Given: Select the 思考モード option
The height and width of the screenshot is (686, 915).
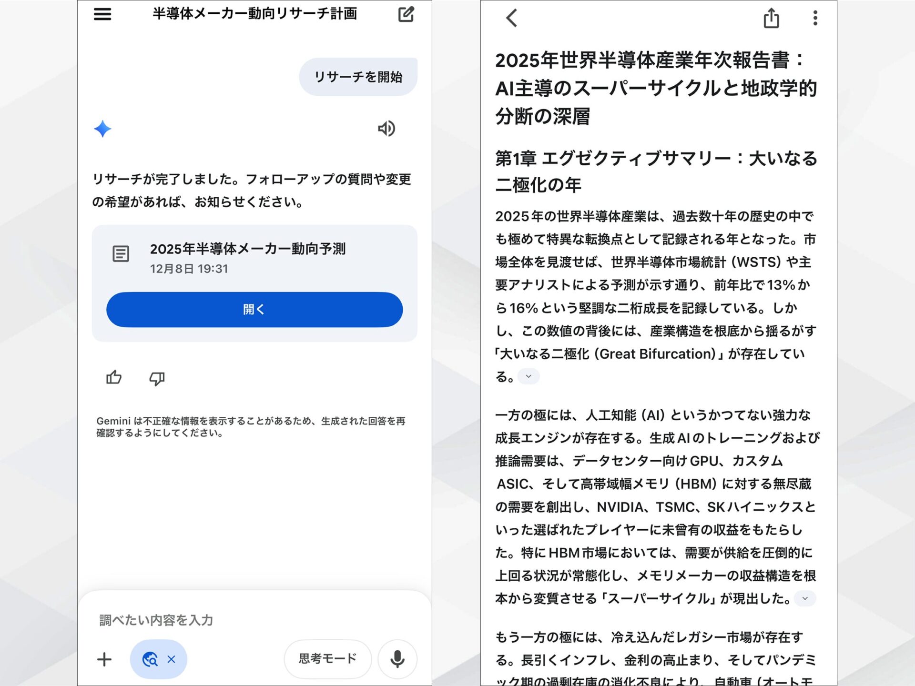Looking at the screenshot, I should [327, 658].
